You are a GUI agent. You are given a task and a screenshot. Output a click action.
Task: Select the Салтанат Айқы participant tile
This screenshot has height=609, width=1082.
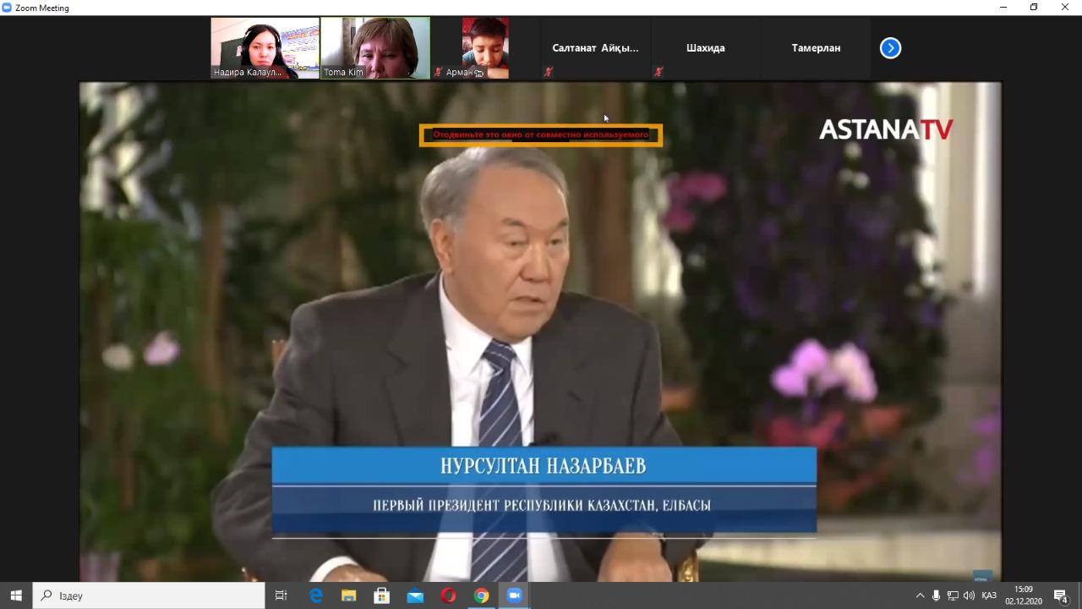click(595, 48)
